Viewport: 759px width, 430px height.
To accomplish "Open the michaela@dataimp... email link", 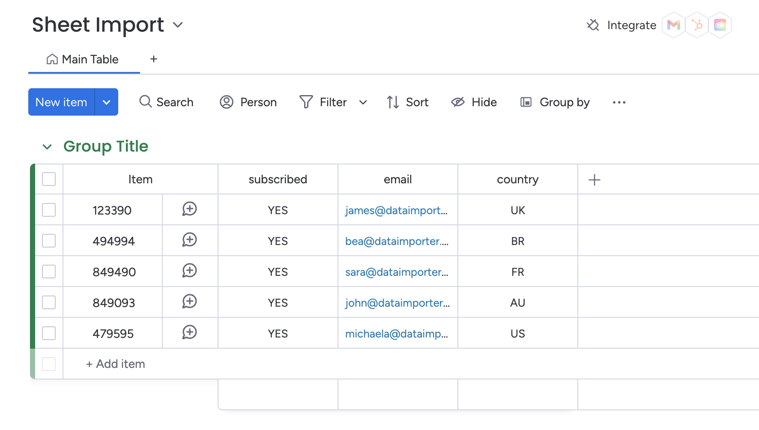I will (x=397, y=334).
